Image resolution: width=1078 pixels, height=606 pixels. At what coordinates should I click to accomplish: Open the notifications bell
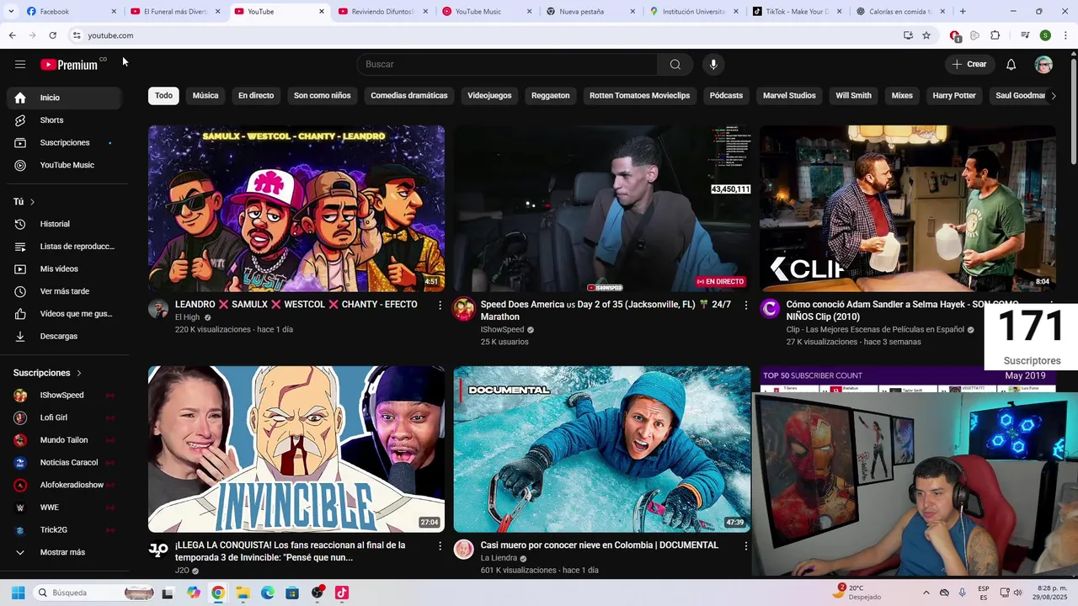[1011, 65]
